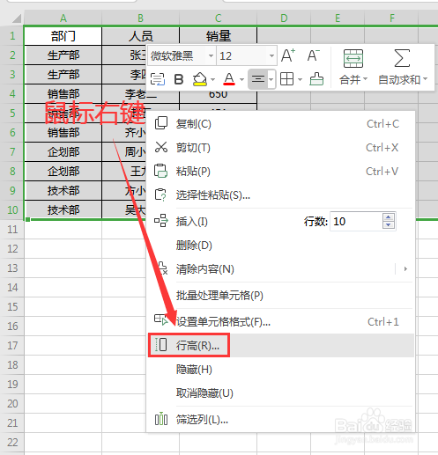Image resolution: width=438 pixels, height=455 pixels.
Task: Select column E header
Action: tap(338, 18)
